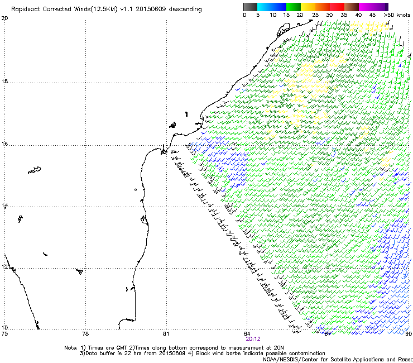
Task: Click the latitude axis label '12'
Action: click(4, 267)
